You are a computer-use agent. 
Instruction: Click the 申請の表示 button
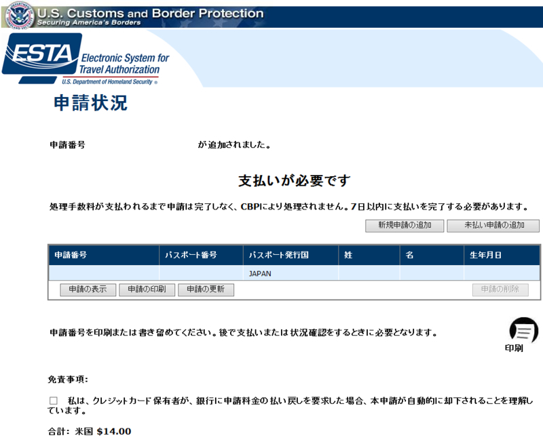tap(88, 289)
